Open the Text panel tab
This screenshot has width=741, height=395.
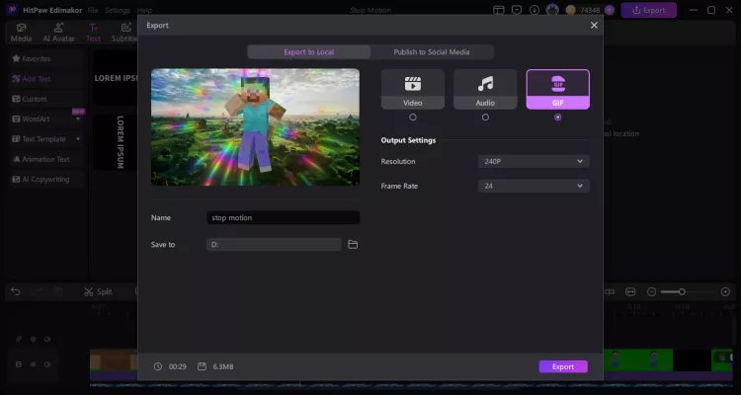[93, 33]
